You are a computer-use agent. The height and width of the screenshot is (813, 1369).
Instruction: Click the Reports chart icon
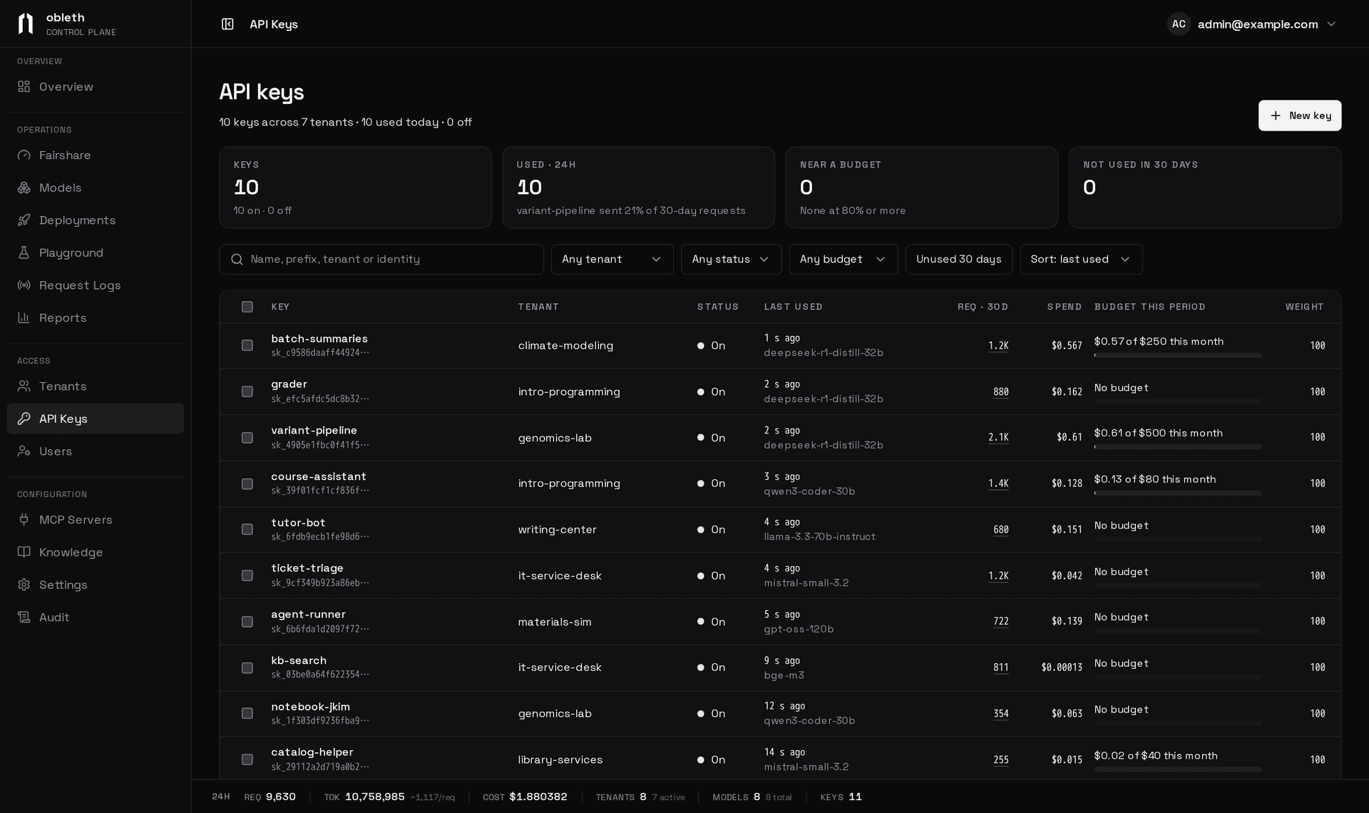(24, 317)
